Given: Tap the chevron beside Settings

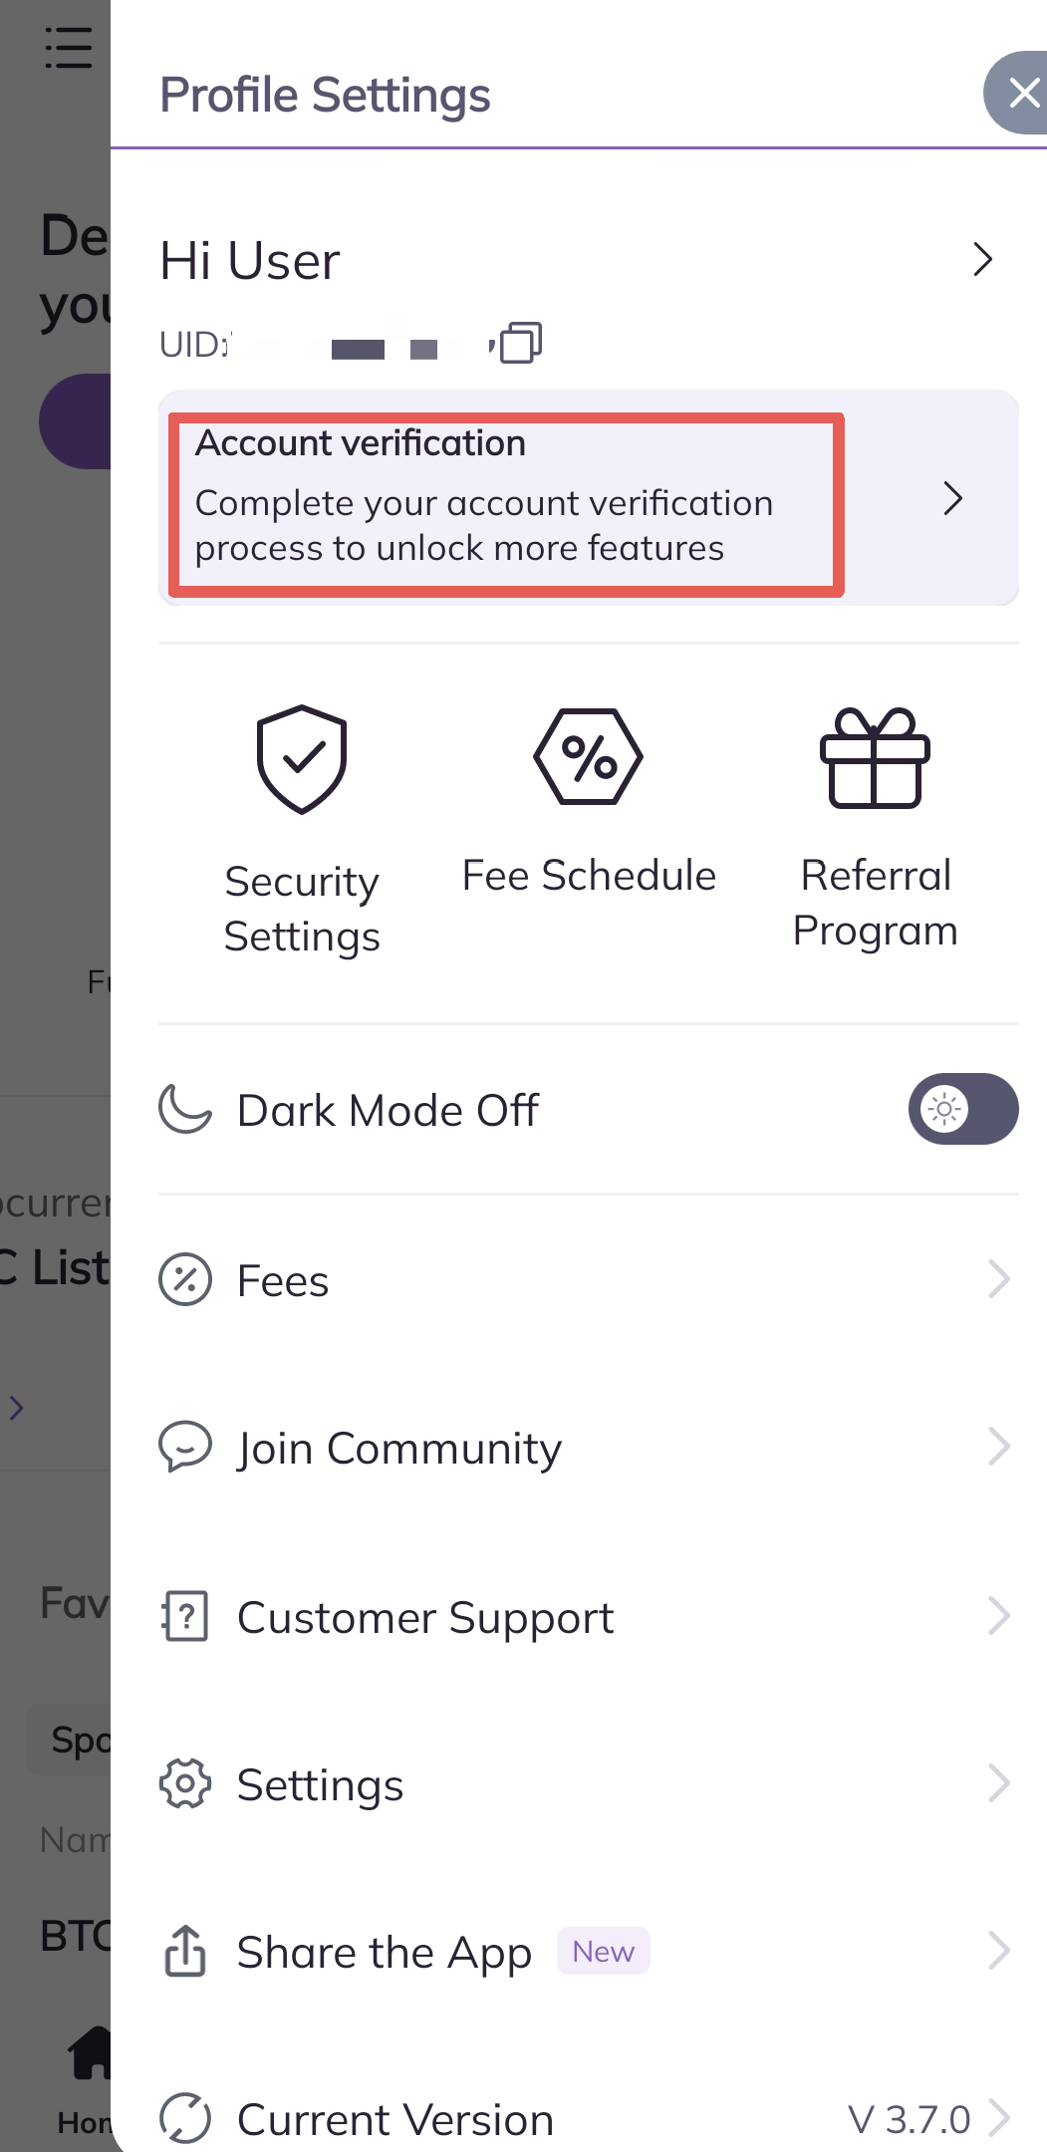Looking at the screenshot, I should 998,1783.
